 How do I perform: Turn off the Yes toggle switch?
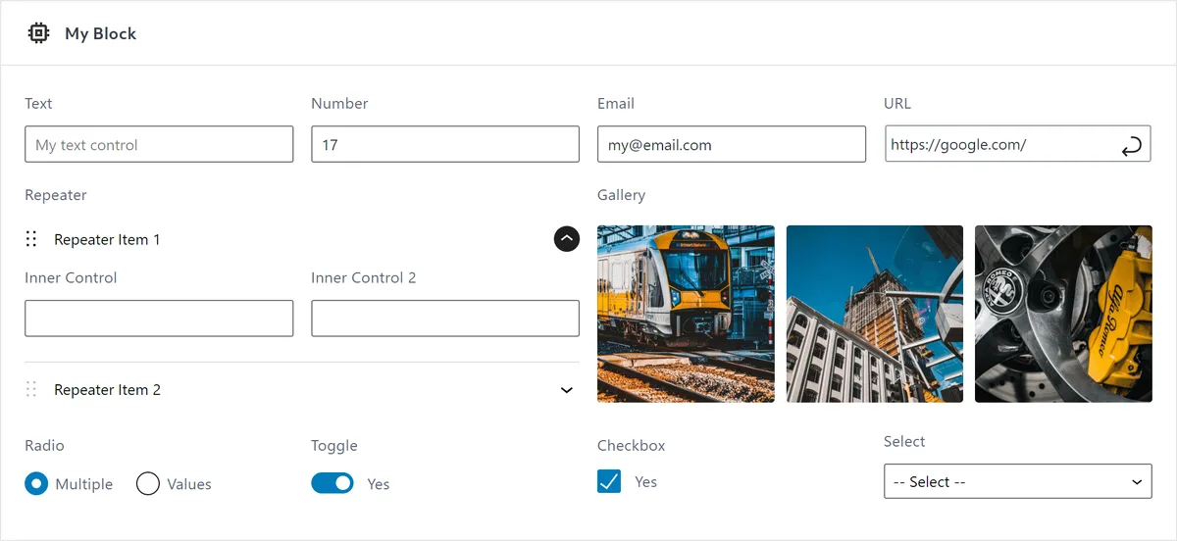pyautogui.click(x=333, y=483)
